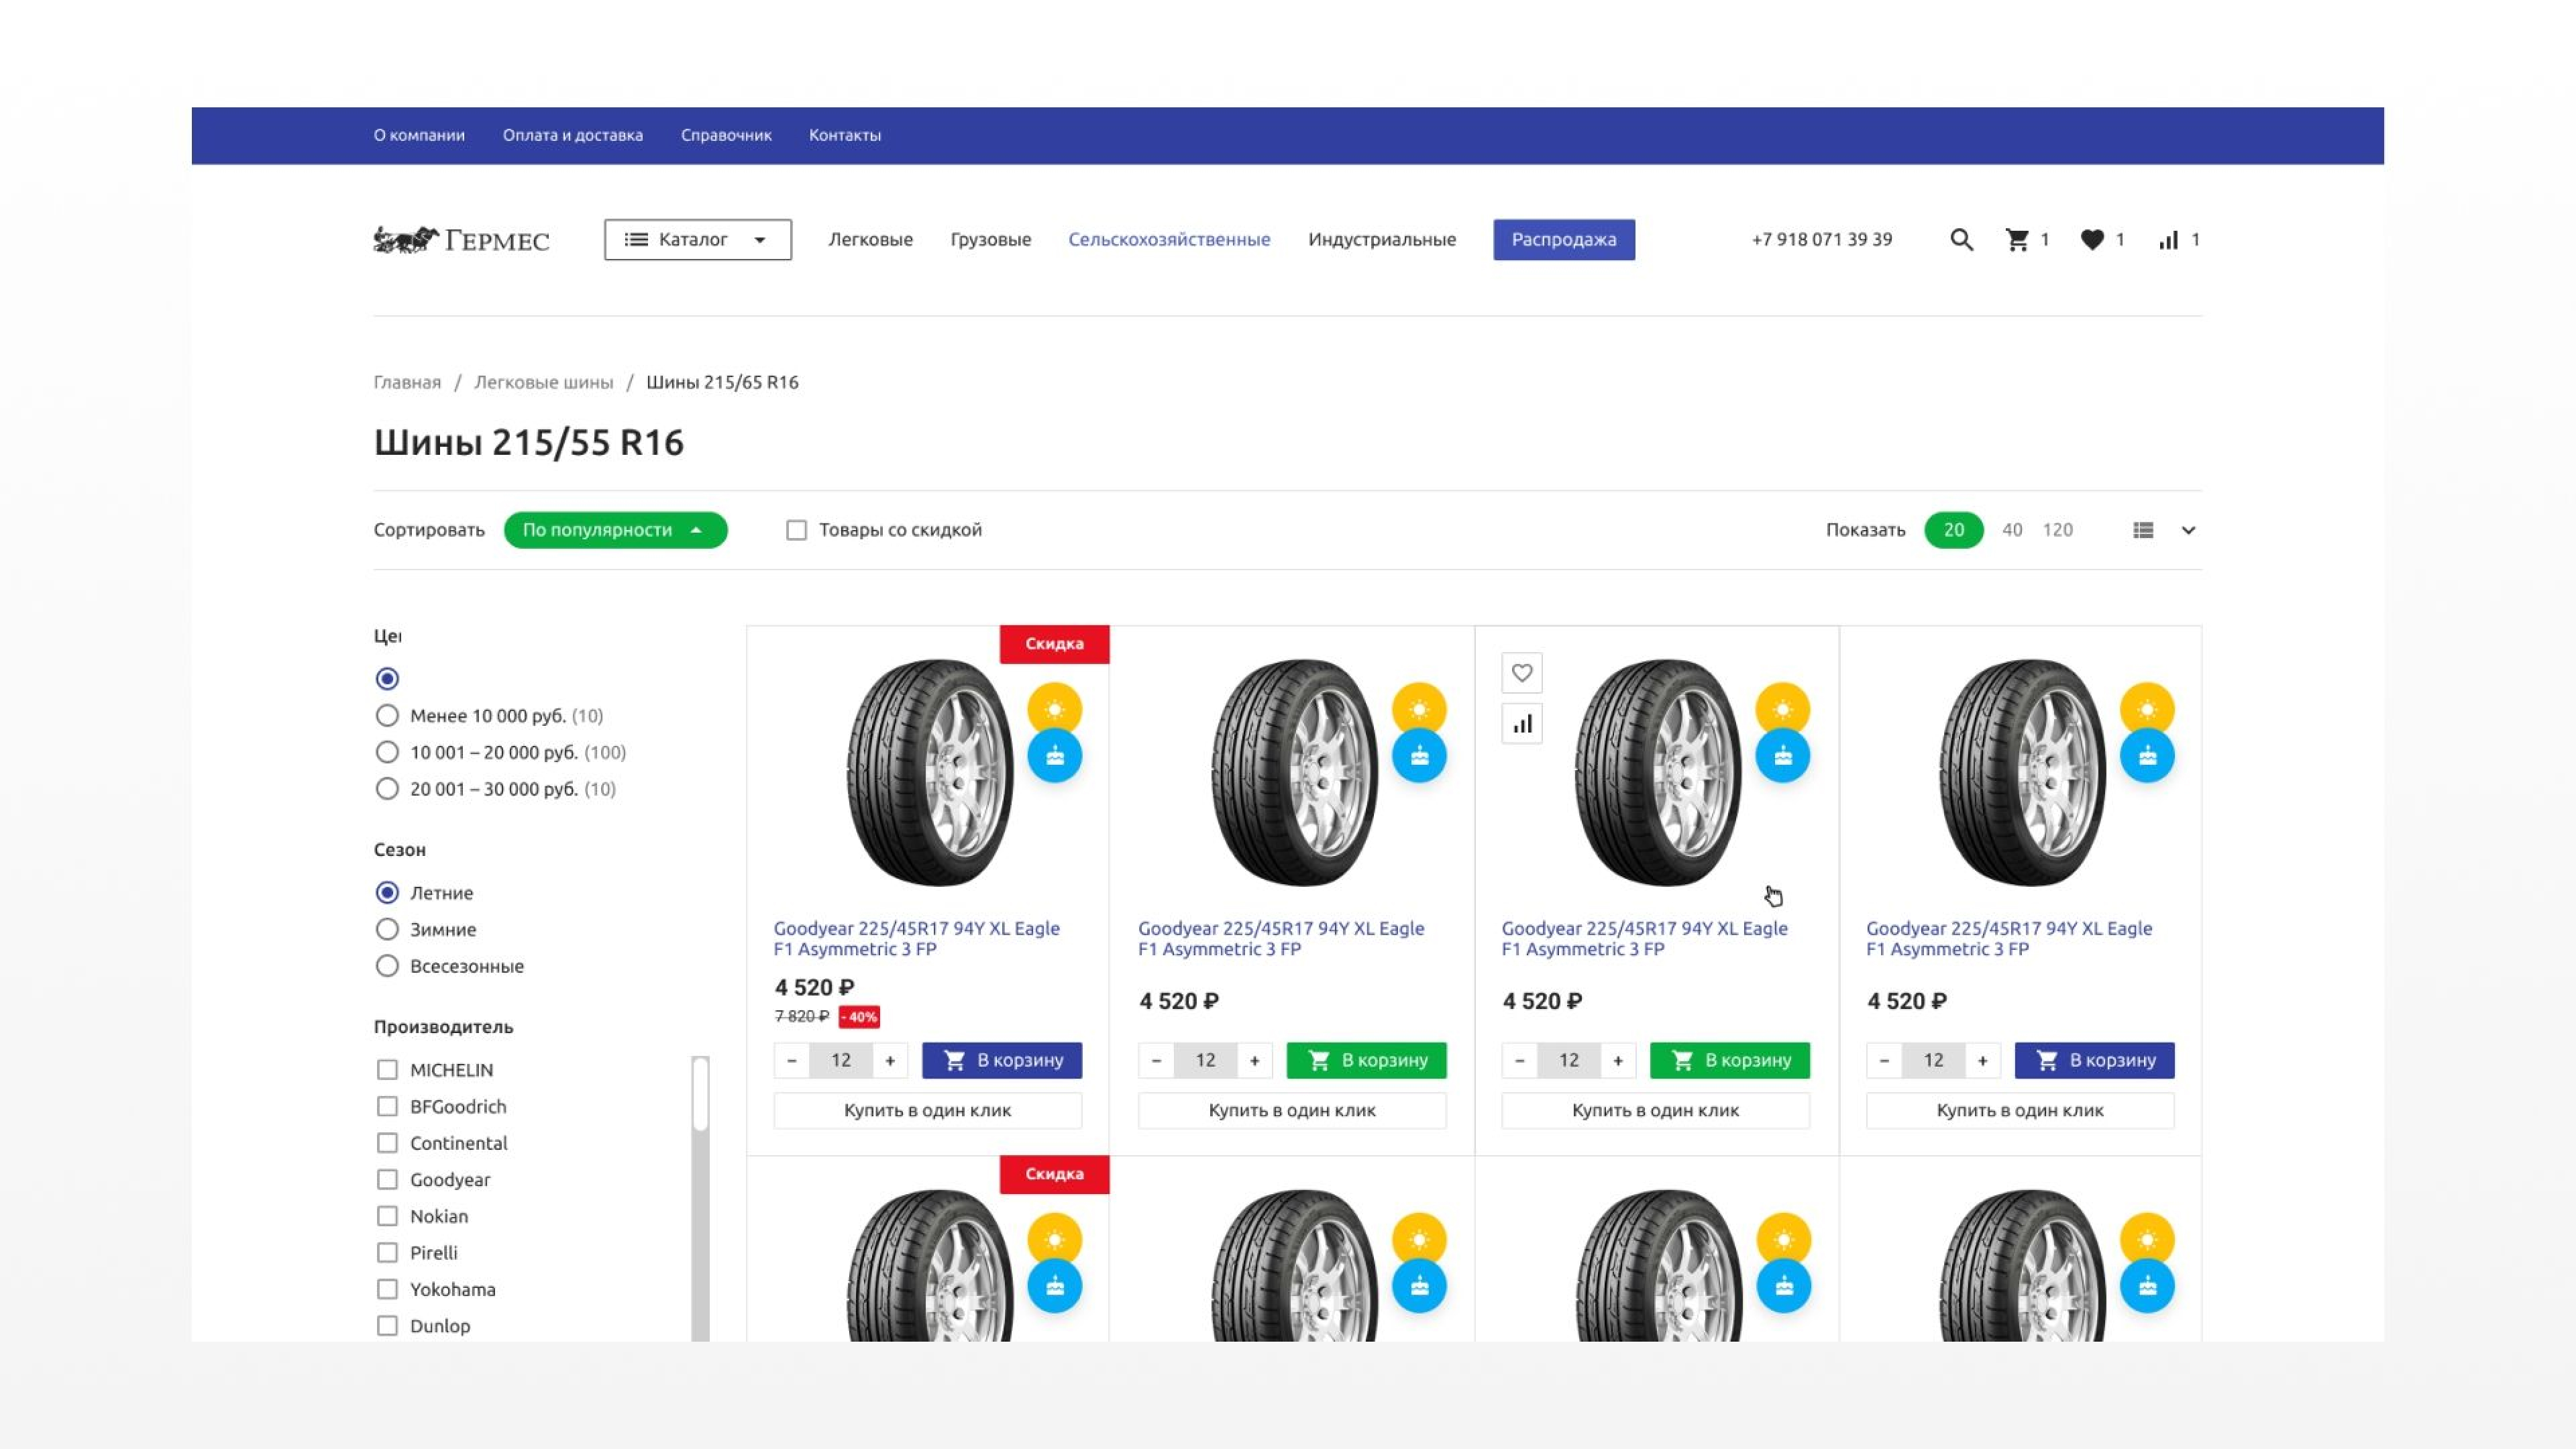Open the Каталог dropdown
This screenshot has height=1449, width=2576.
point(697,240)
